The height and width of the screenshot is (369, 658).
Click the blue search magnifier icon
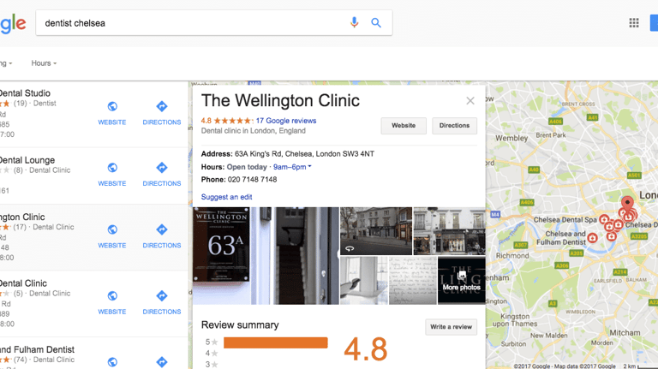coord(376,22)
